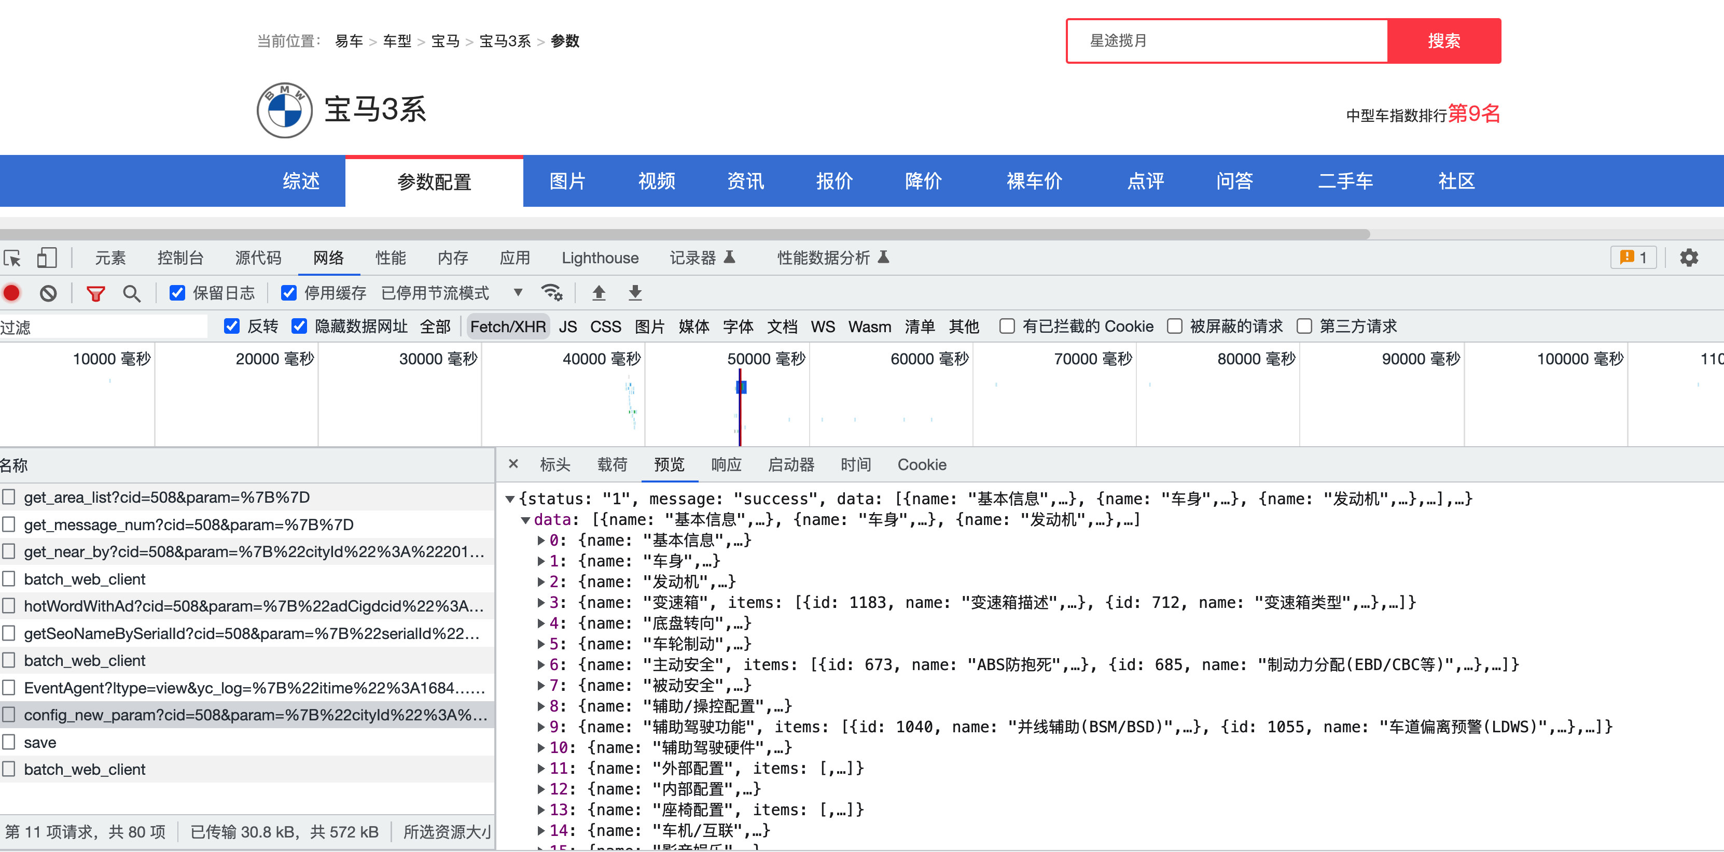Expand item 0 基本信息 node
This screenshot has height=852, width=1724.
tap(541, 539)
